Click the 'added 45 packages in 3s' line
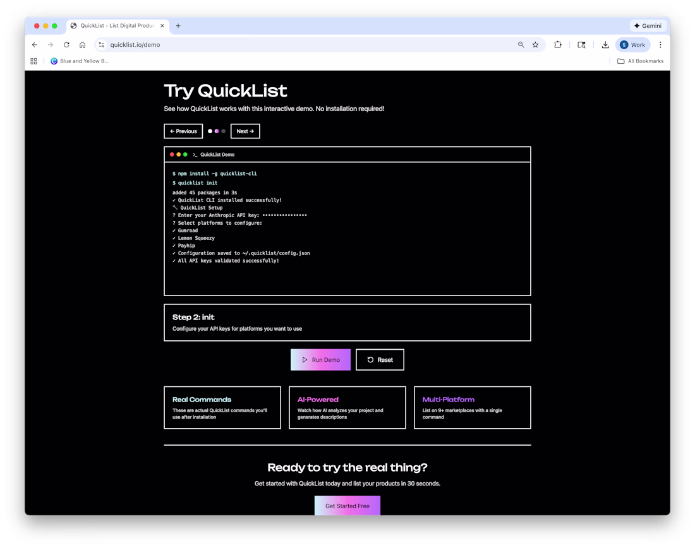The width and height of the screenshot is (695, 548). coord(205,193)
